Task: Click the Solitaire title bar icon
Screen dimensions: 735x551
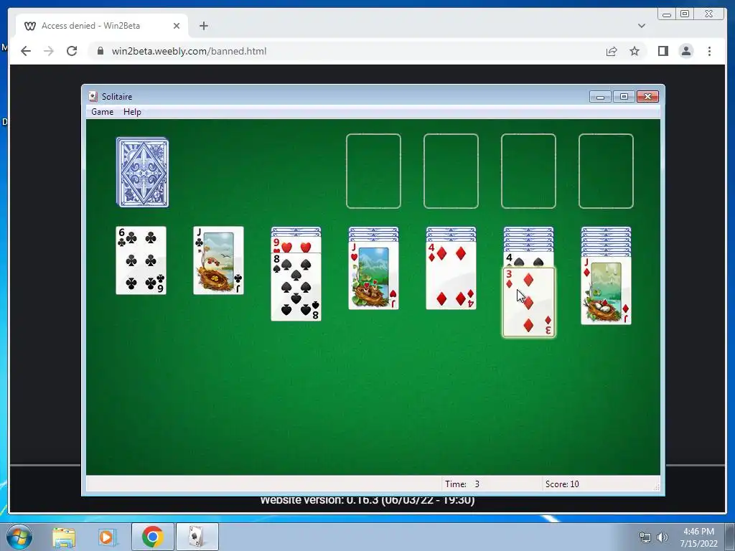Action: click(x=93, y=97)
